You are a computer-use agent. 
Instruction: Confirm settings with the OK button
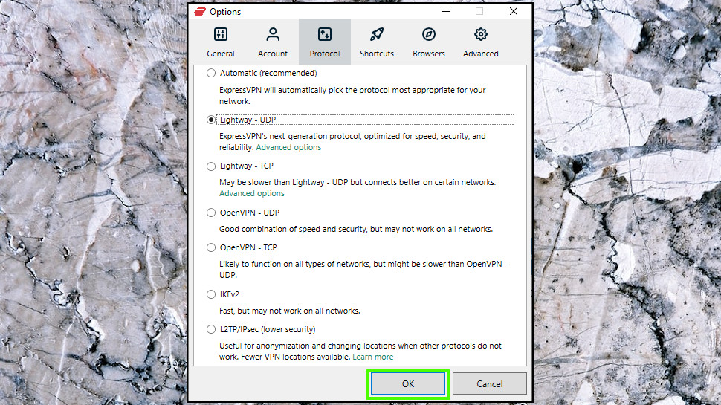[408, 384]
